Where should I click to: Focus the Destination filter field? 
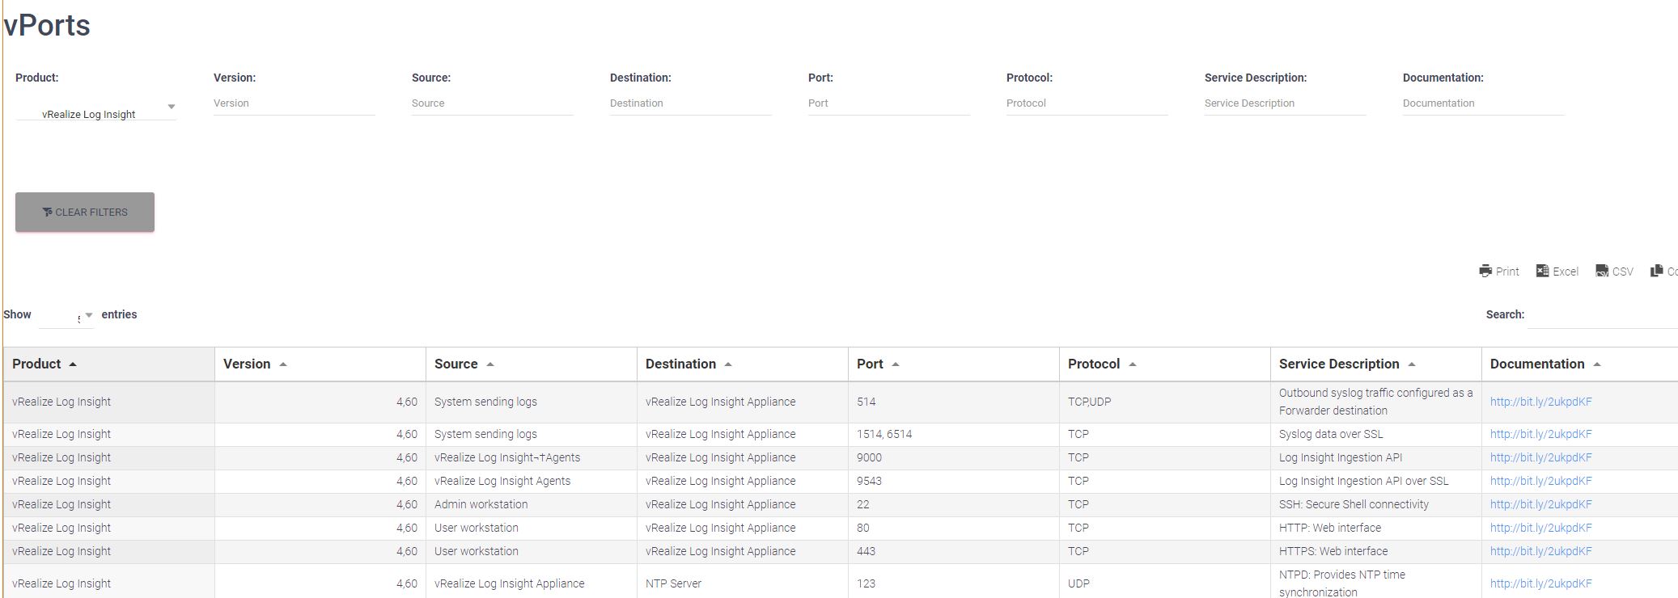click(690, 103)
